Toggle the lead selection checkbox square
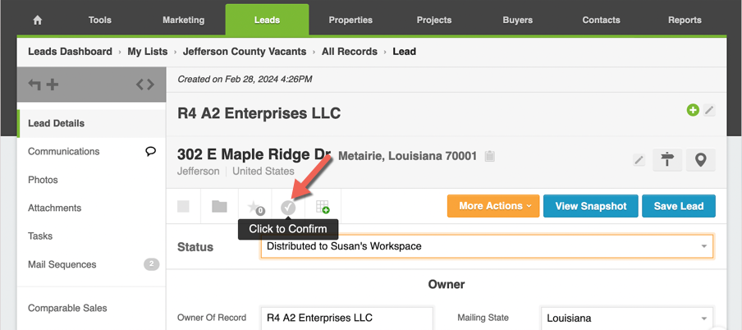The height and width of the screenshot is (330, 742). tap(184, 206)
